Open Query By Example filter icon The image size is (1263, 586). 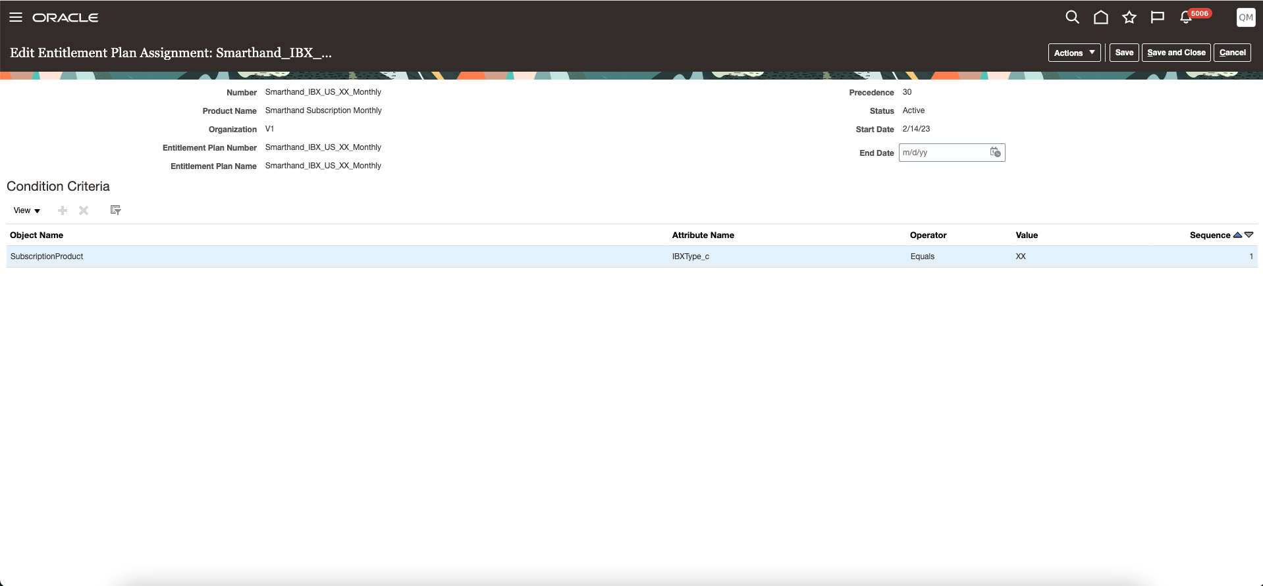click(x=115, y=210)
